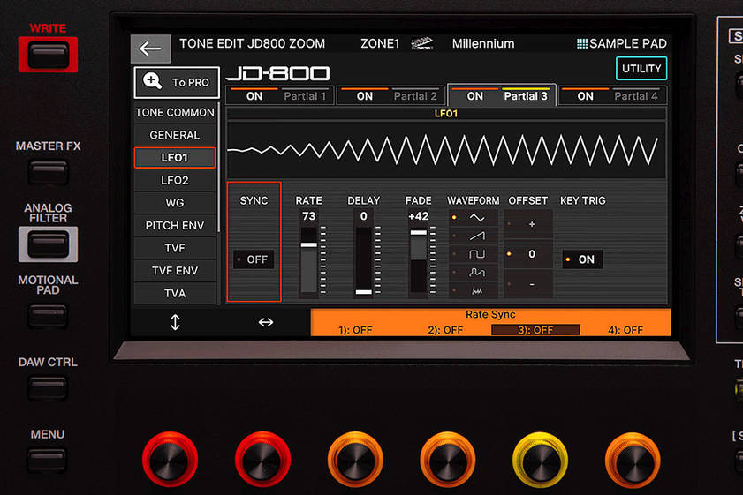Tap the back arrow icon

(150, 49)
